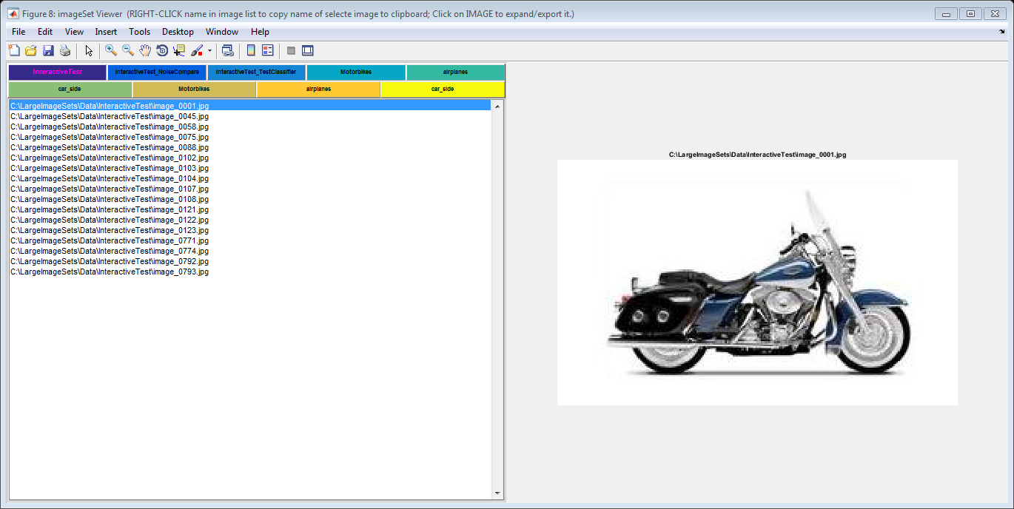Activate the Data Cursor tool
The image size is (1014, 509).
point(179,50)
